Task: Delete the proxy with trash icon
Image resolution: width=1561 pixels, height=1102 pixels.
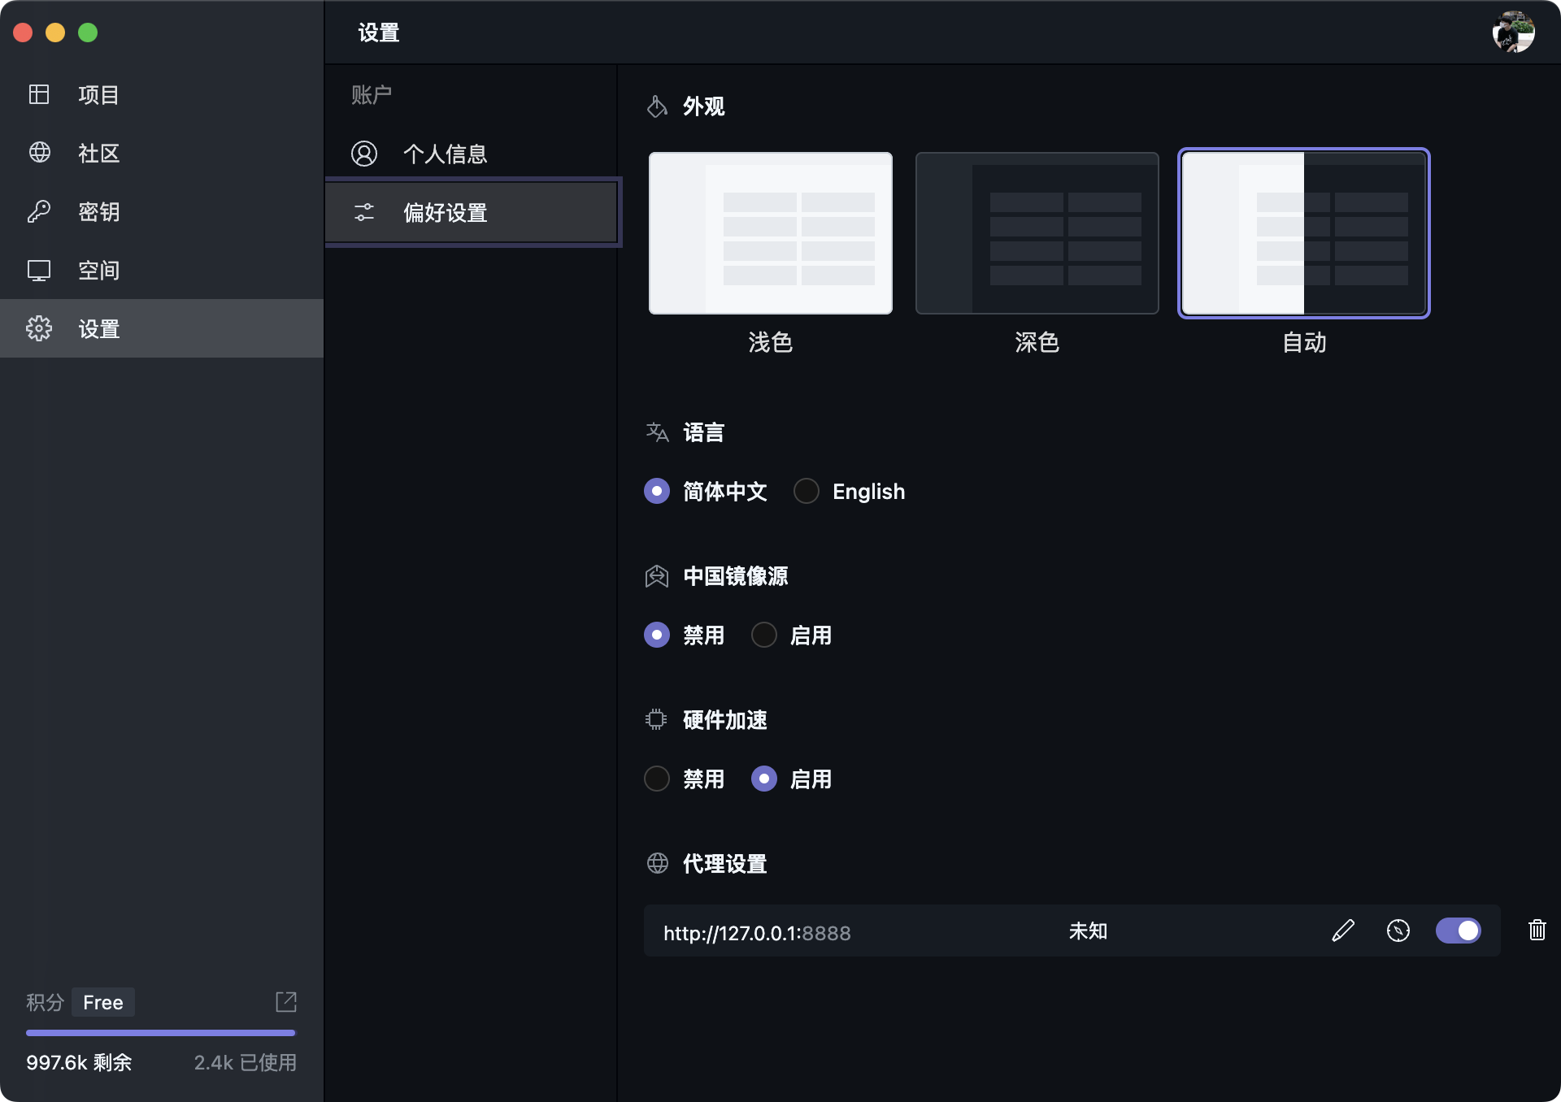Action: pyautogui.click(x=1537, y=931)
